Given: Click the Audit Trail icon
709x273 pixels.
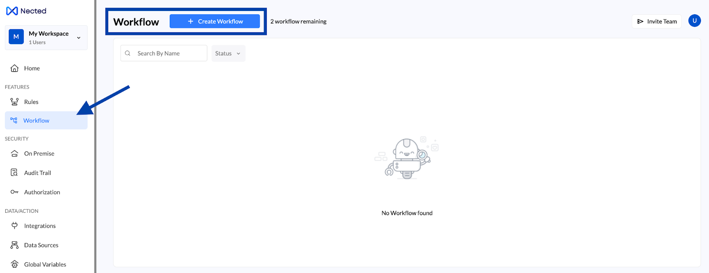Looking at the screenshot, I should coord(15,173).
